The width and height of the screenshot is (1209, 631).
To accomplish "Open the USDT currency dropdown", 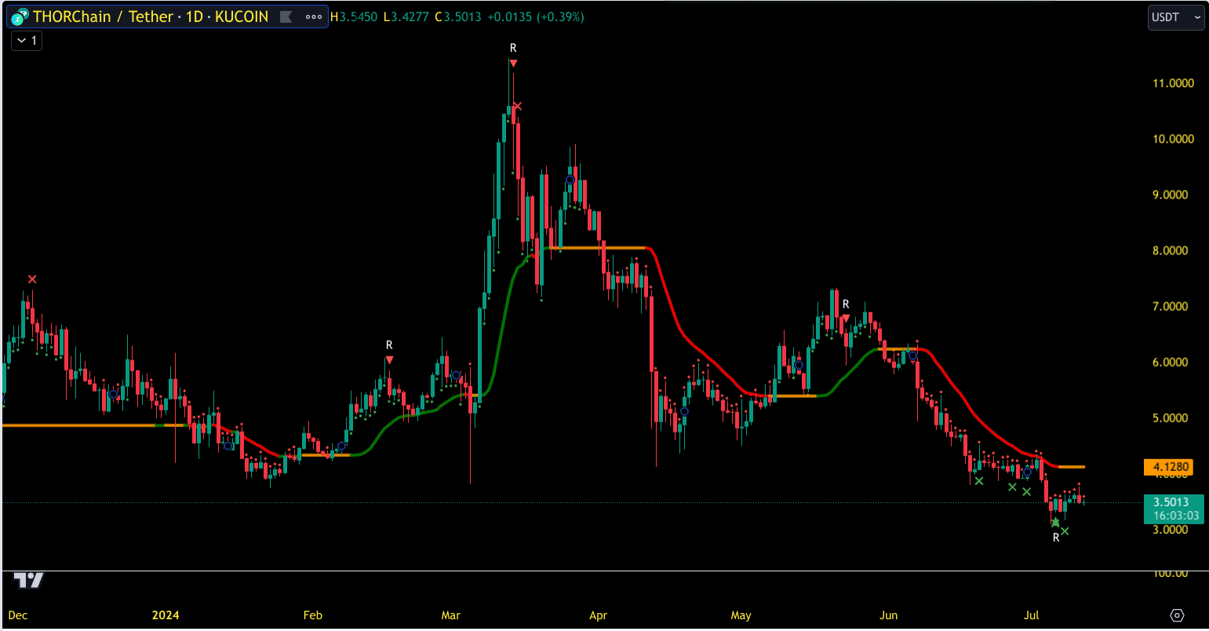I will [x=1176, y=17].
